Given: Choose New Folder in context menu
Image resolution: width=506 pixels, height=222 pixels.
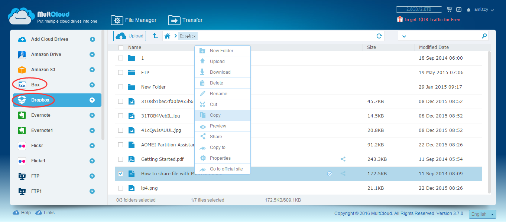Looking at the screenshot, I should (223, 51).
